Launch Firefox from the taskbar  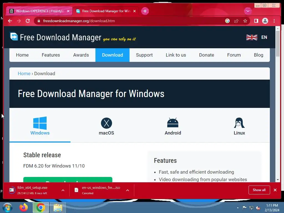coord(24,207)
